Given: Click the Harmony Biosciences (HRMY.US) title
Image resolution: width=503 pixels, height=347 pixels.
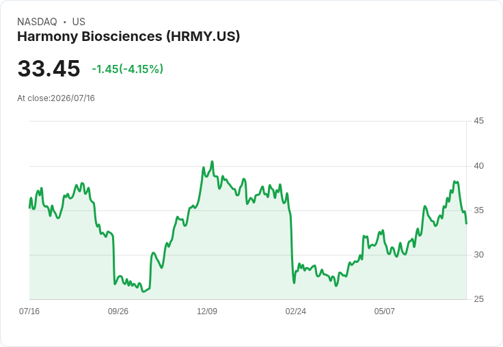Looking at the screenshot, I should [x=128, y=36].
